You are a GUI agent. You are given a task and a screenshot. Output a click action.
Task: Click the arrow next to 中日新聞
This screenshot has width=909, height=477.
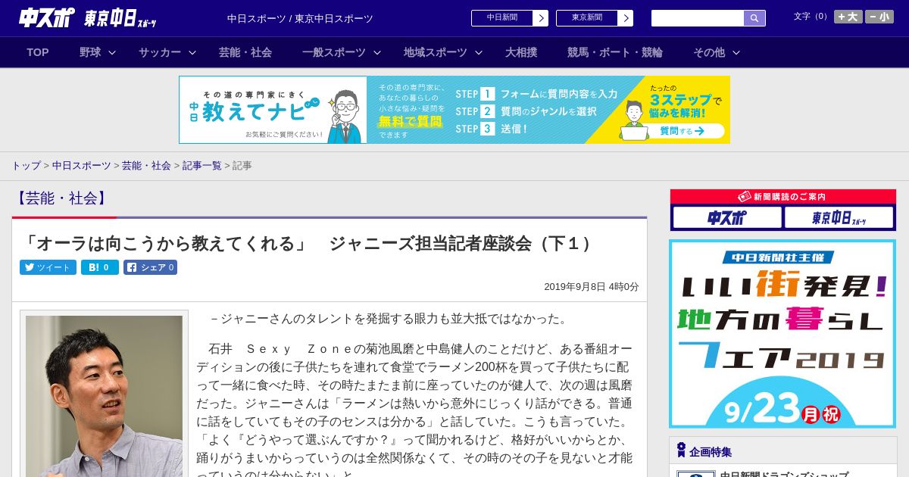point(541,18)
